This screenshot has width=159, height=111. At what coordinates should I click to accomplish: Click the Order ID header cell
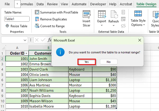click(17, 53)
